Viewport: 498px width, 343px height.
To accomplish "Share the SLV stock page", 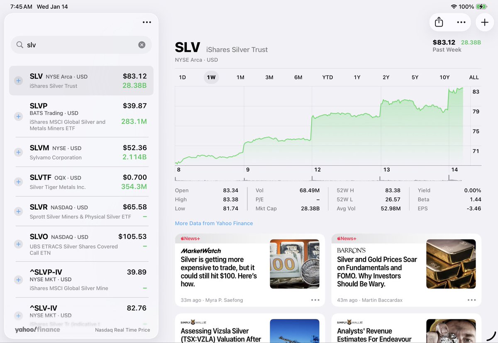I will pos(439,22).
